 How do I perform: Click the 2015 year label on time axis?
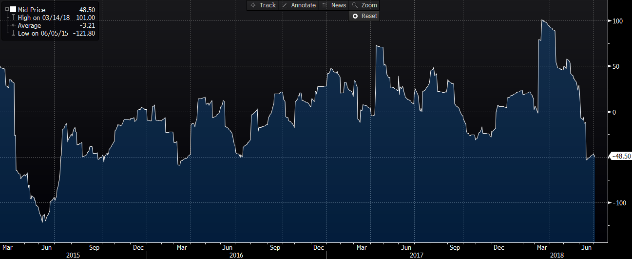[x=73, y=255]
